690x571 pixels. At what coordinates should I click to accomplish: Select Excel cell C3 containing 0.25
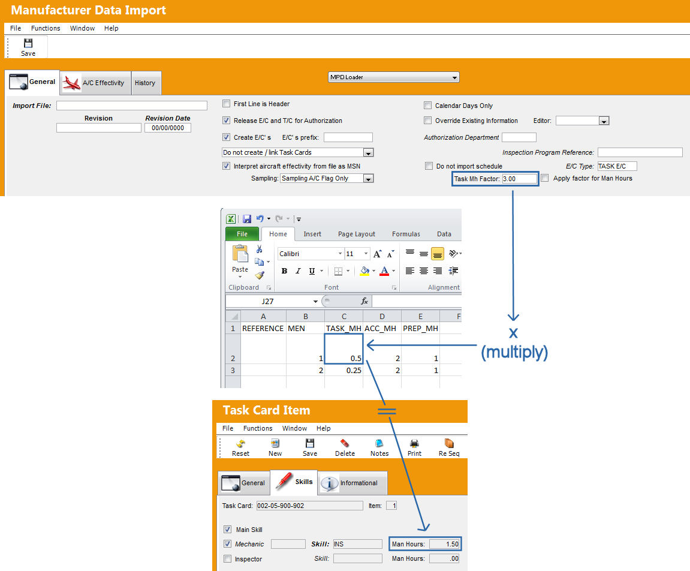pyautogui.click(x=344, y=370)
